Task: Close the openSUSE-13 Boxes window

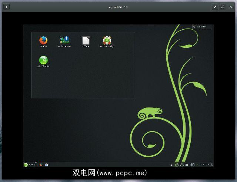Action: (x=230, y=7)
